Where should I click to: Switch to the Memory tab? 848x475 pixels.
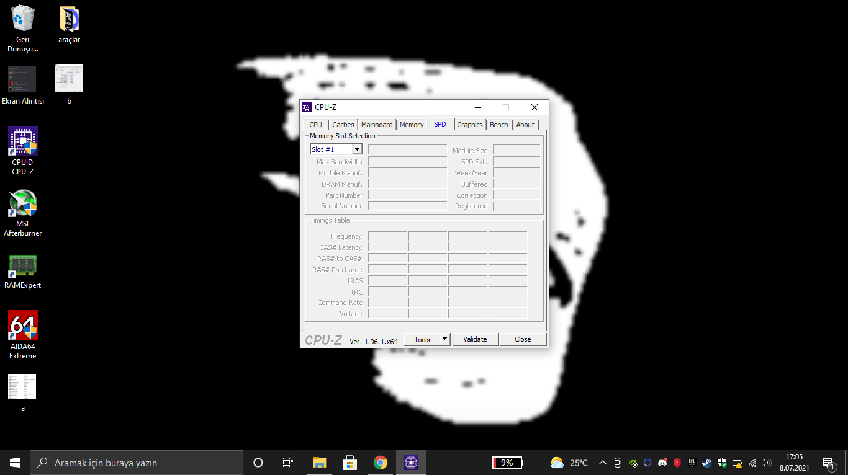point(412,124)
